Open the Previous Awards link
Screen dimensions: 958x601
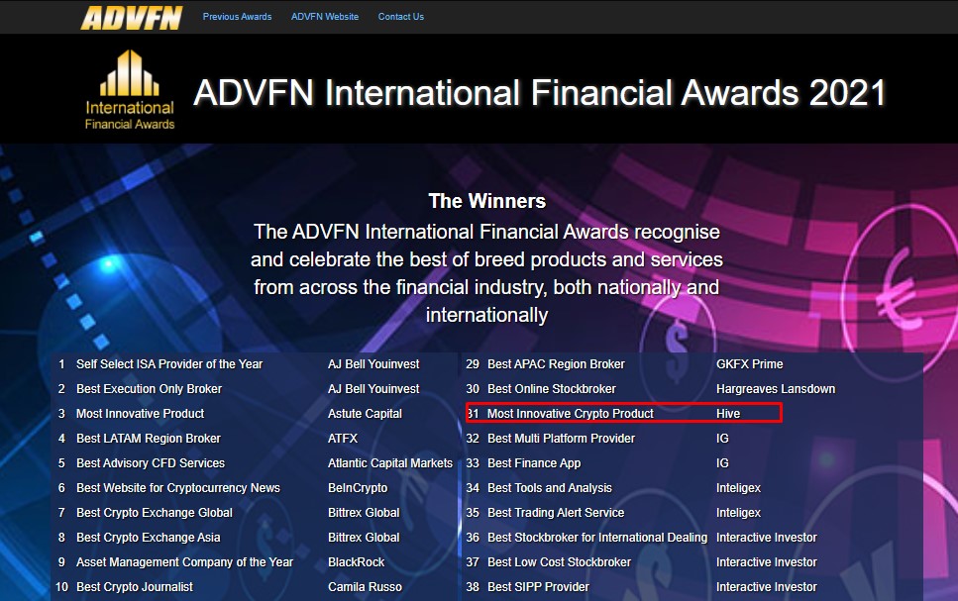pyautogui.click(x=237, y=17)
